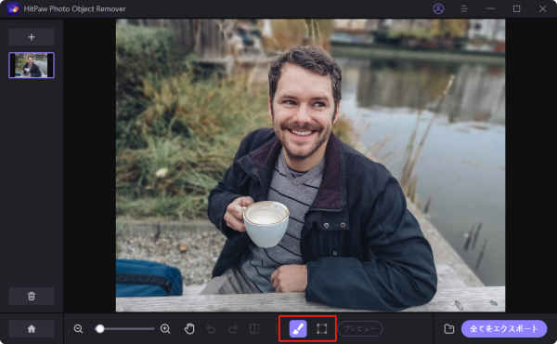This screenshot has height=344, width=557.
Task: Select the brush selection tool
Action: coord(298,329)
